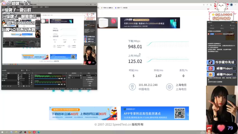238x134 pixels.
Task: Remove selected source with the minus icon
Action: tap(21, 86)
